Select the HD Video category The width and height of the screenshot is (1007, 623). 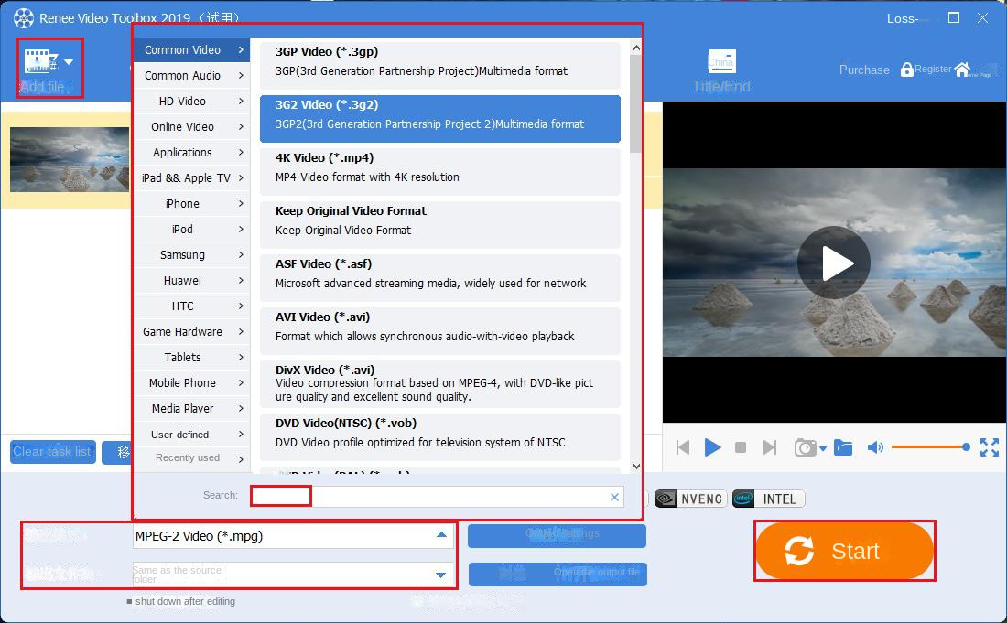pyautogui.click(x=191, y=101)
